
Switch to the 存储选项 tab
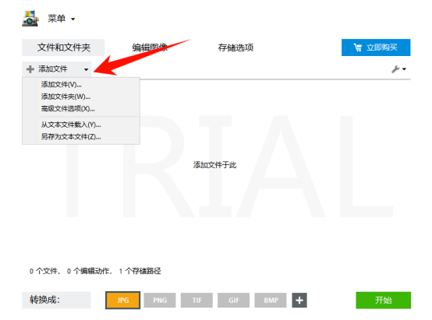click(x=235, y=47)
